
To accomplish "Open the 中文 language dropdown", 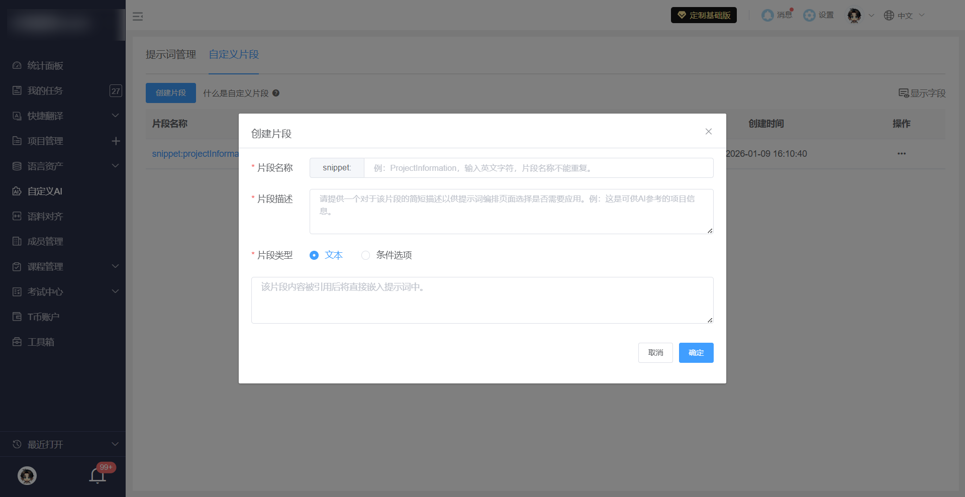I will tap(904, 16).
